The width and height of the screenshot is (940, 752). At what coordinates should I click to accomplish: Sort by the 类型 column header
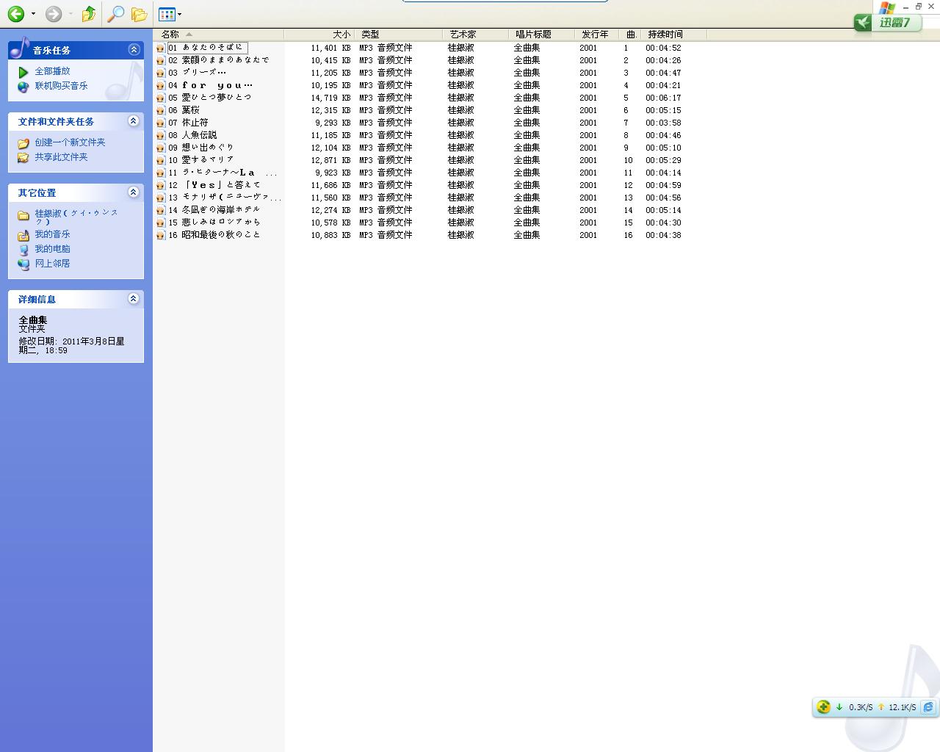[x=398, y=35]
